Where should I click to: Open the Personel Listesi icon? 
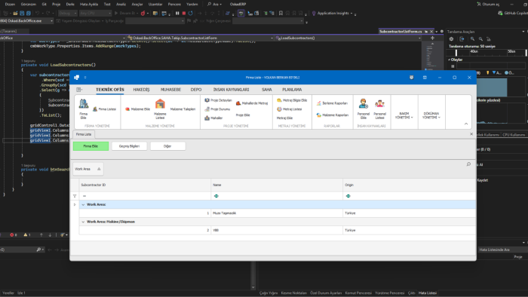[x=380, y=109]
